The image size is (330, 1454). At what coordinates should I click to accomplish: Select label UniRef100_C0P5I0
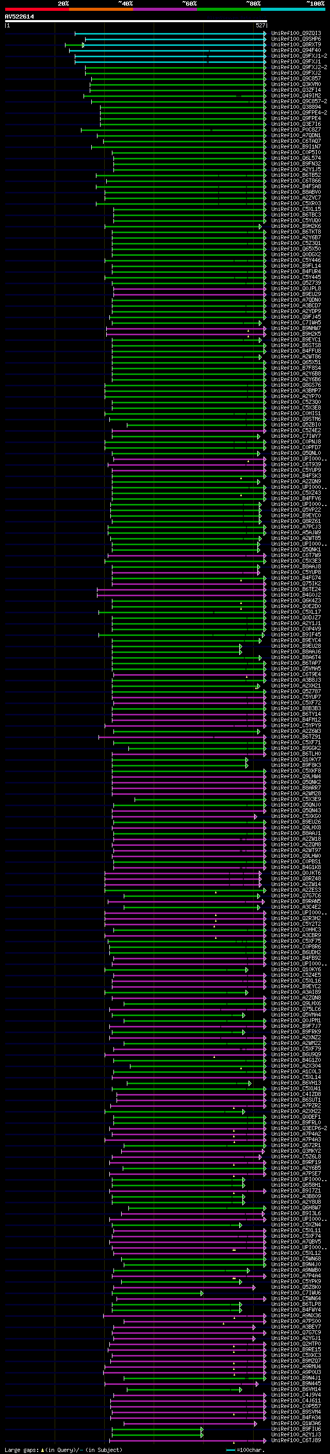point(296,152)
